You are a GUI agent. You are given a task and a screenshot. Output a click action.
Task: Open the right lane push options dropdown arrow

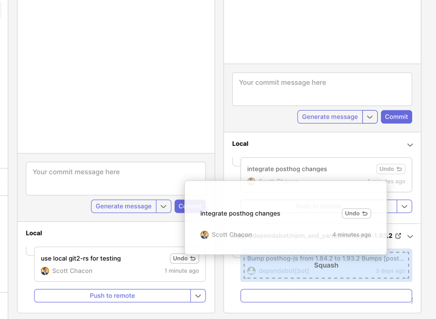point(404,206)
